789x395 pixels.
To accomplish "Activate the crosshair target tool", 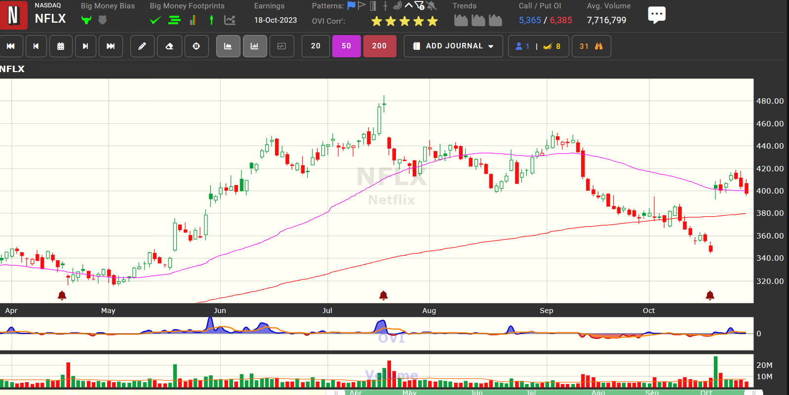I will pyautogui.click(x=197, y=46).
